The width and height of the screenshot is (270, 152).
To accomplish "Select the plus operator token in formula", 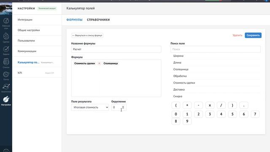I will 99,63.
